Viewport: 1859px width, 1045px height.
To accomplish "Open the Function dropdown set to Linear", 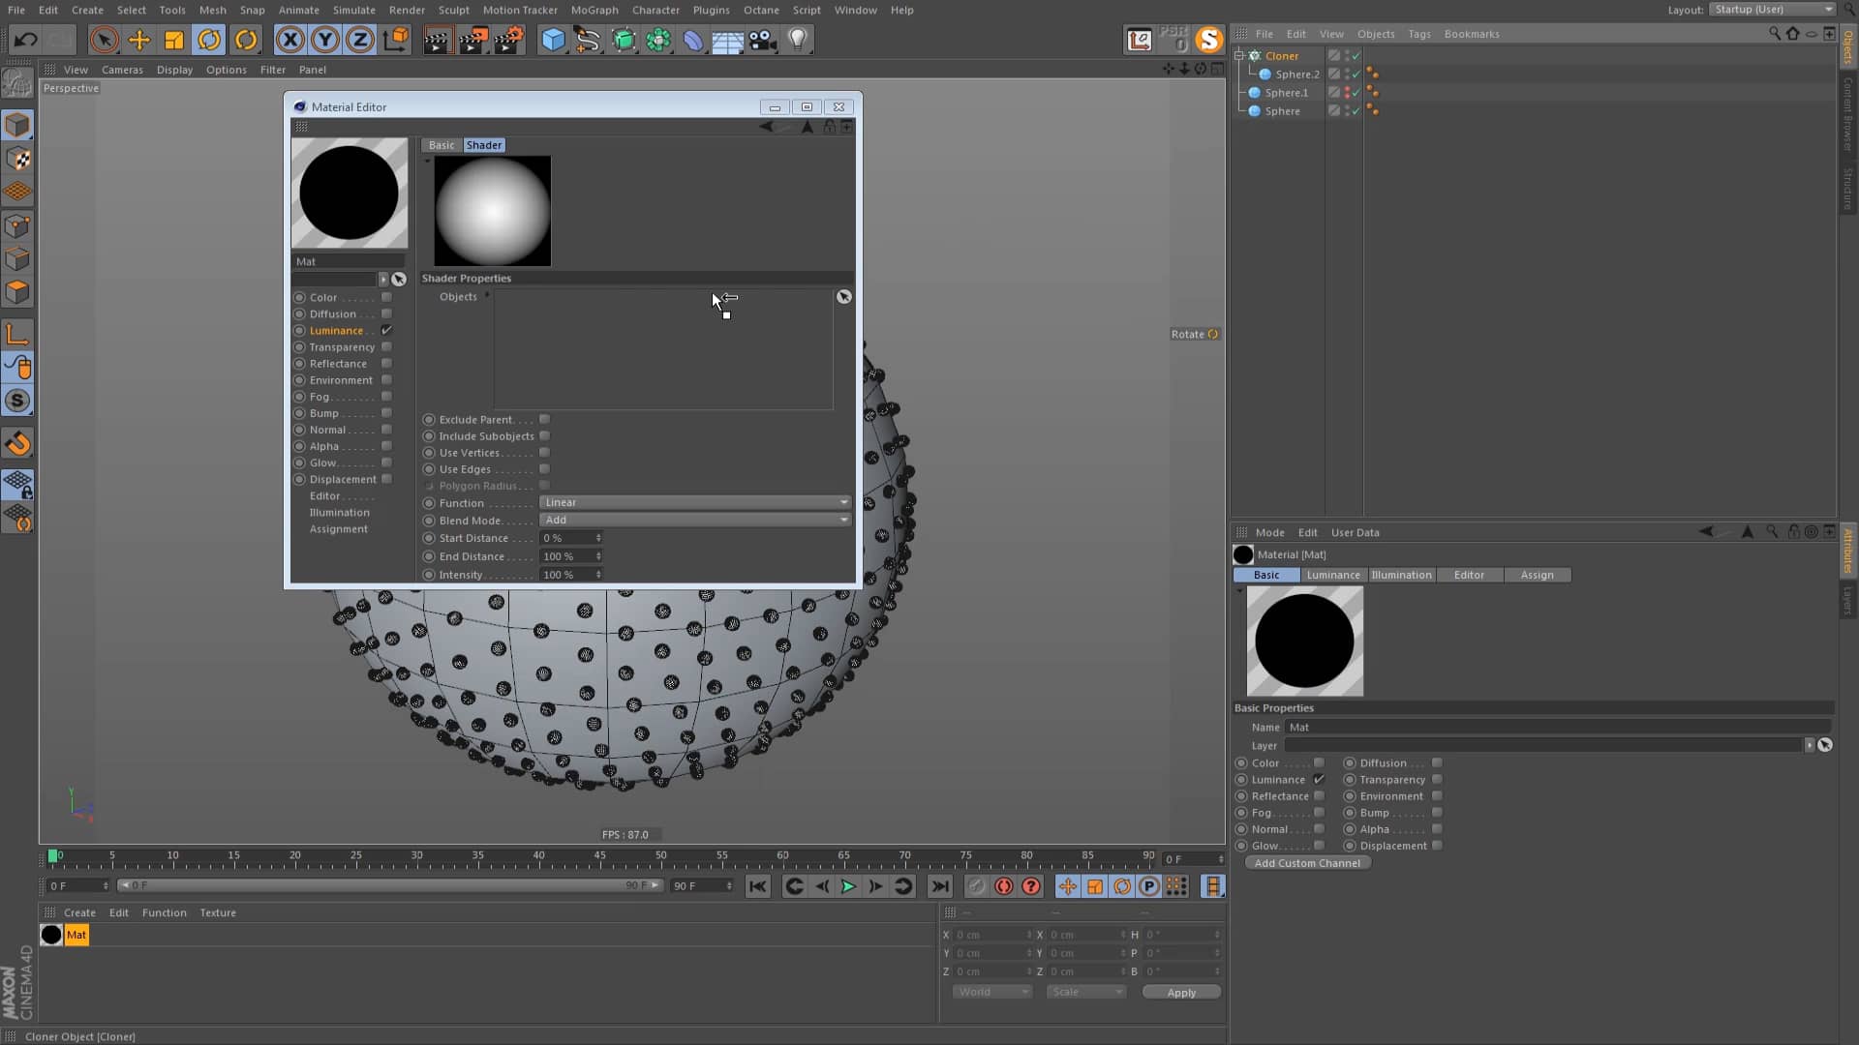I will (694, 503).
